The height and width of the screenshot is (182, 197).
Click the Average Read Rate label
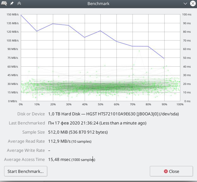[26, 141]
